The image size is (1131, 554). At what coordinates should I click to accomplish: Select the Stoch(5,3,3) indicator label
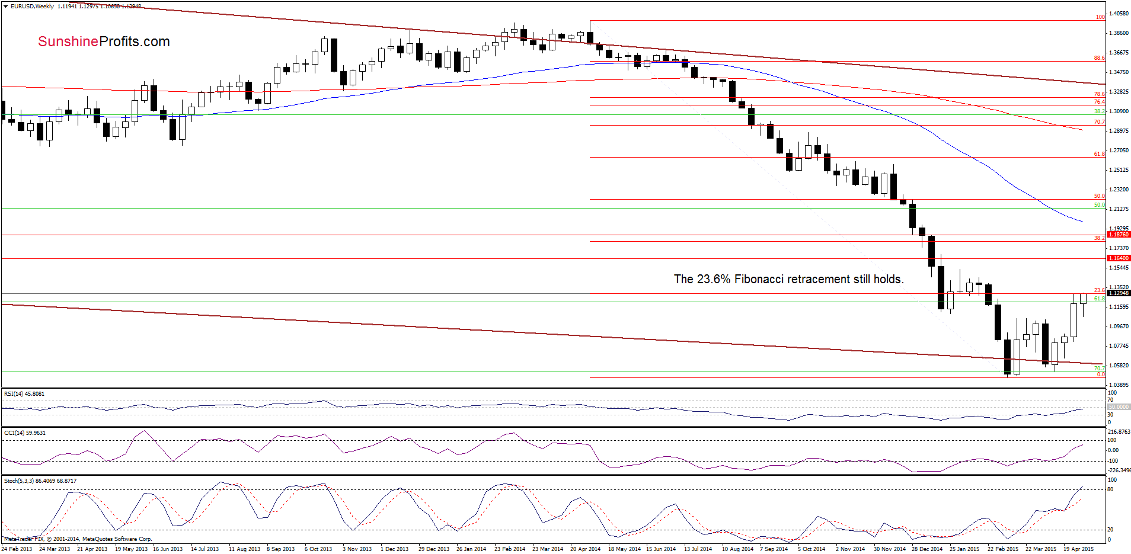40,481
